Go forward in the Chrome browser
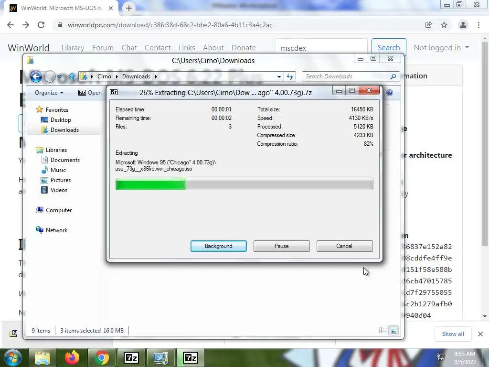The width and height of the screenshot is (489, 367). tap(26, 25)
